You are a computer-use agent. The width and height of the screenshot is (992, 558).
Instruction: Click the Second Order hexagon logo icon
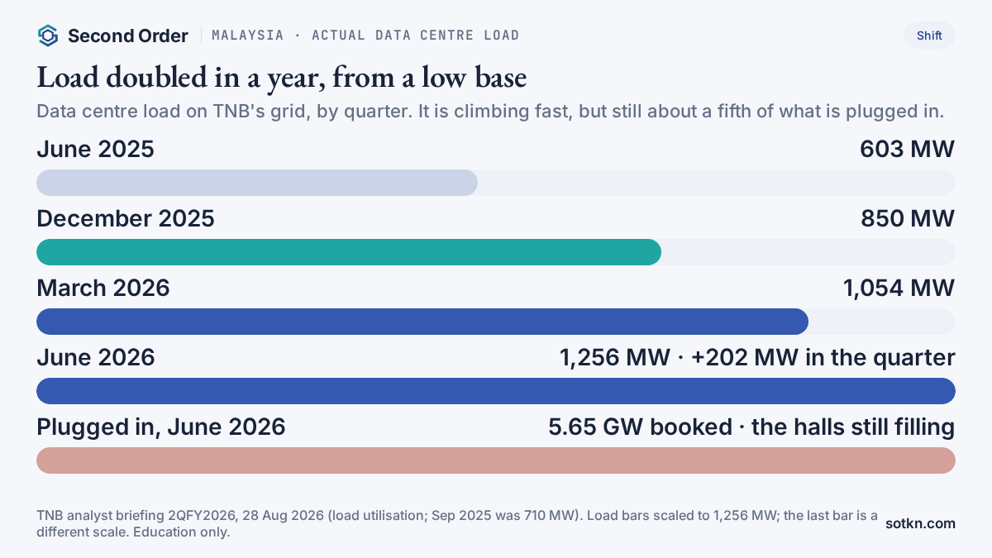[48, 36]
